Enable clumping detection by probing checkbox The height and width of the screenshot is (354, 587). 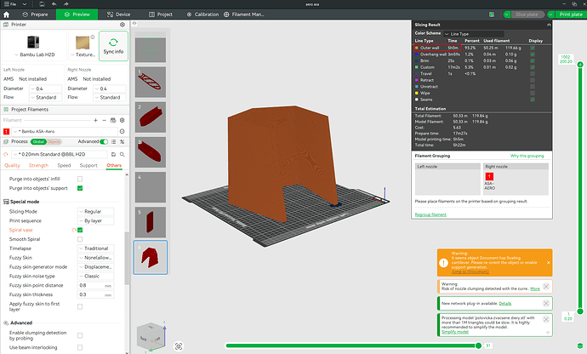[80, 335]
